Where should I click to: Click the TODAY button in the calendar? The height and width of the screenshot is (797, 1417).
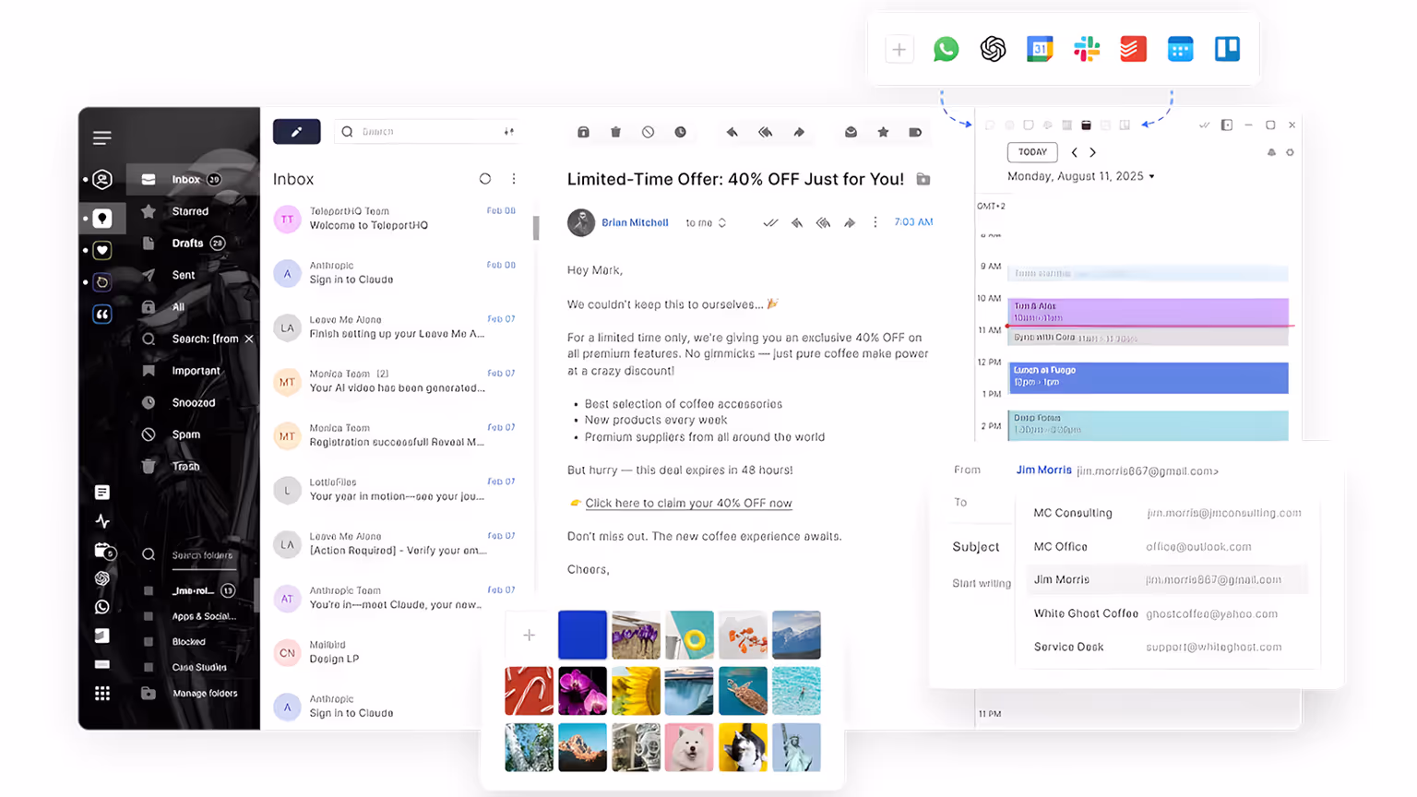[x=1032, y=152]
